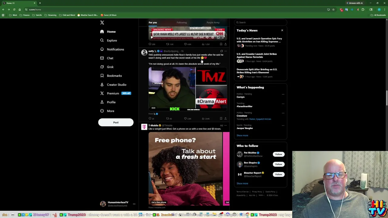Open Premium 50% off in sidebar
Screen dimensions: 388x218
point(115,93)
